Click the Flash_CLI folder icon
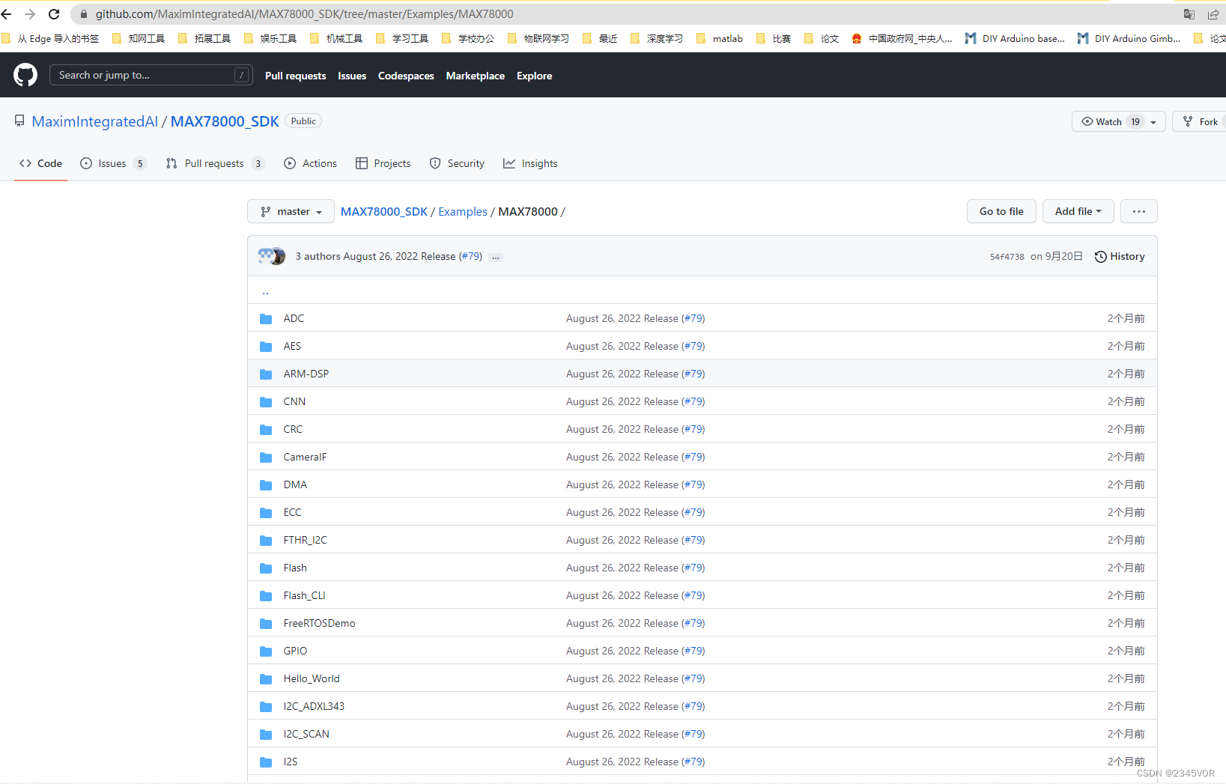This screenshot has width=1226, height=784. point(266,596)
